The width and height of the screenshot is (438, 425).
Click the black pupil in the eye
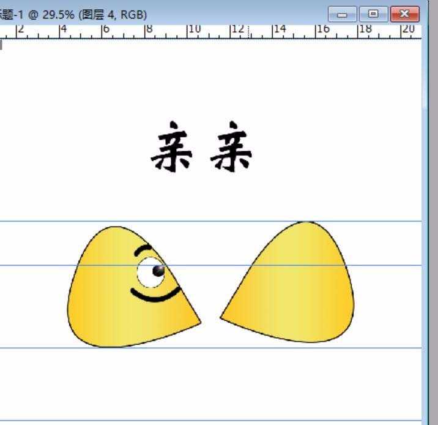click(x=158, y=270)
